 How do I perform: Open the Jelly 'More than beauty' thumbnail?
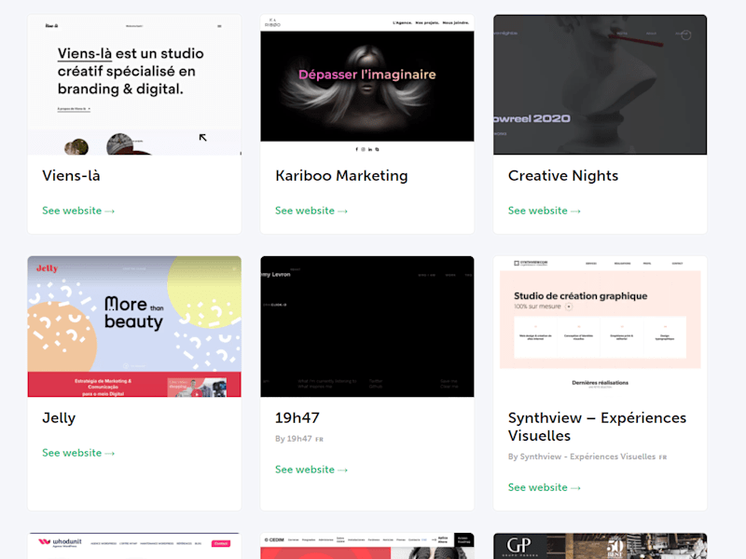[x=134, y=327]
